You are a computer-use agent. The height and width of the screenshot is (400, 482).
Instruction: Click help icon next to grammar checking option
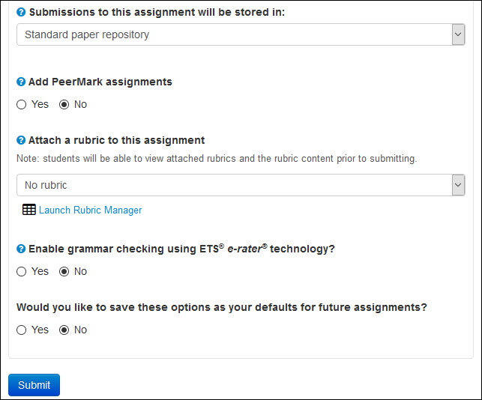[21, 249]
